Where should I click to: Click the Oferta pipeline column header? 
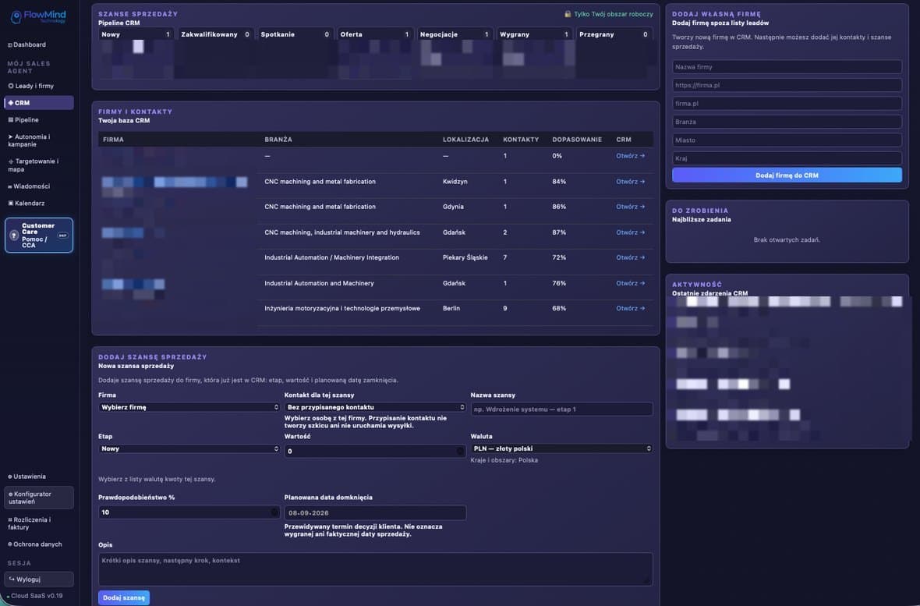(375, 34)
